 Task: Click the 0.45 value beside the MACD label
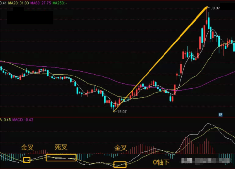6,120
